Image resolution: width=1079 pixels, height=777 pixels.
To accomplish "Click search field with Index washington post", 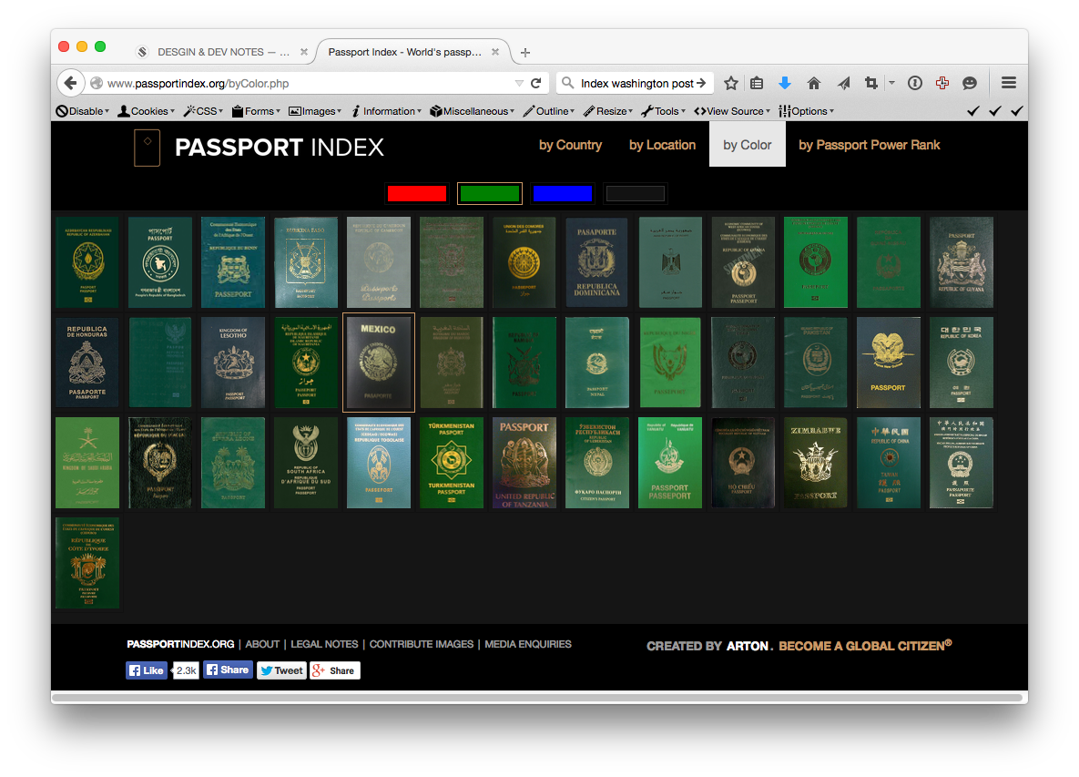I will coord(636,83).
